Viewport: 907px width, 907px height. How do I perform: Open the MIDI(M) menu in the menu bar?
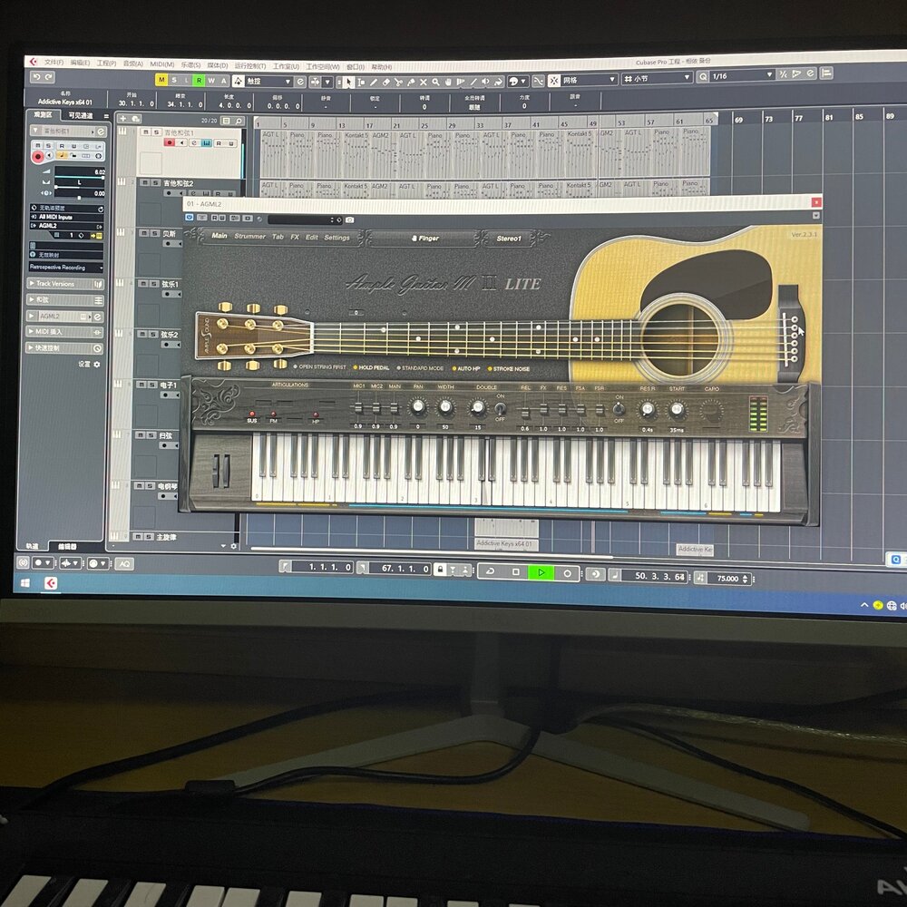pyautogui.click(x=162, y=63)
